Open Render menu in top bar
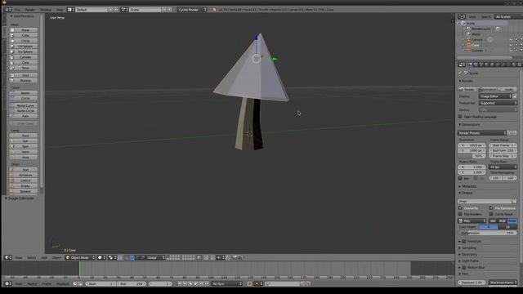 30,10
